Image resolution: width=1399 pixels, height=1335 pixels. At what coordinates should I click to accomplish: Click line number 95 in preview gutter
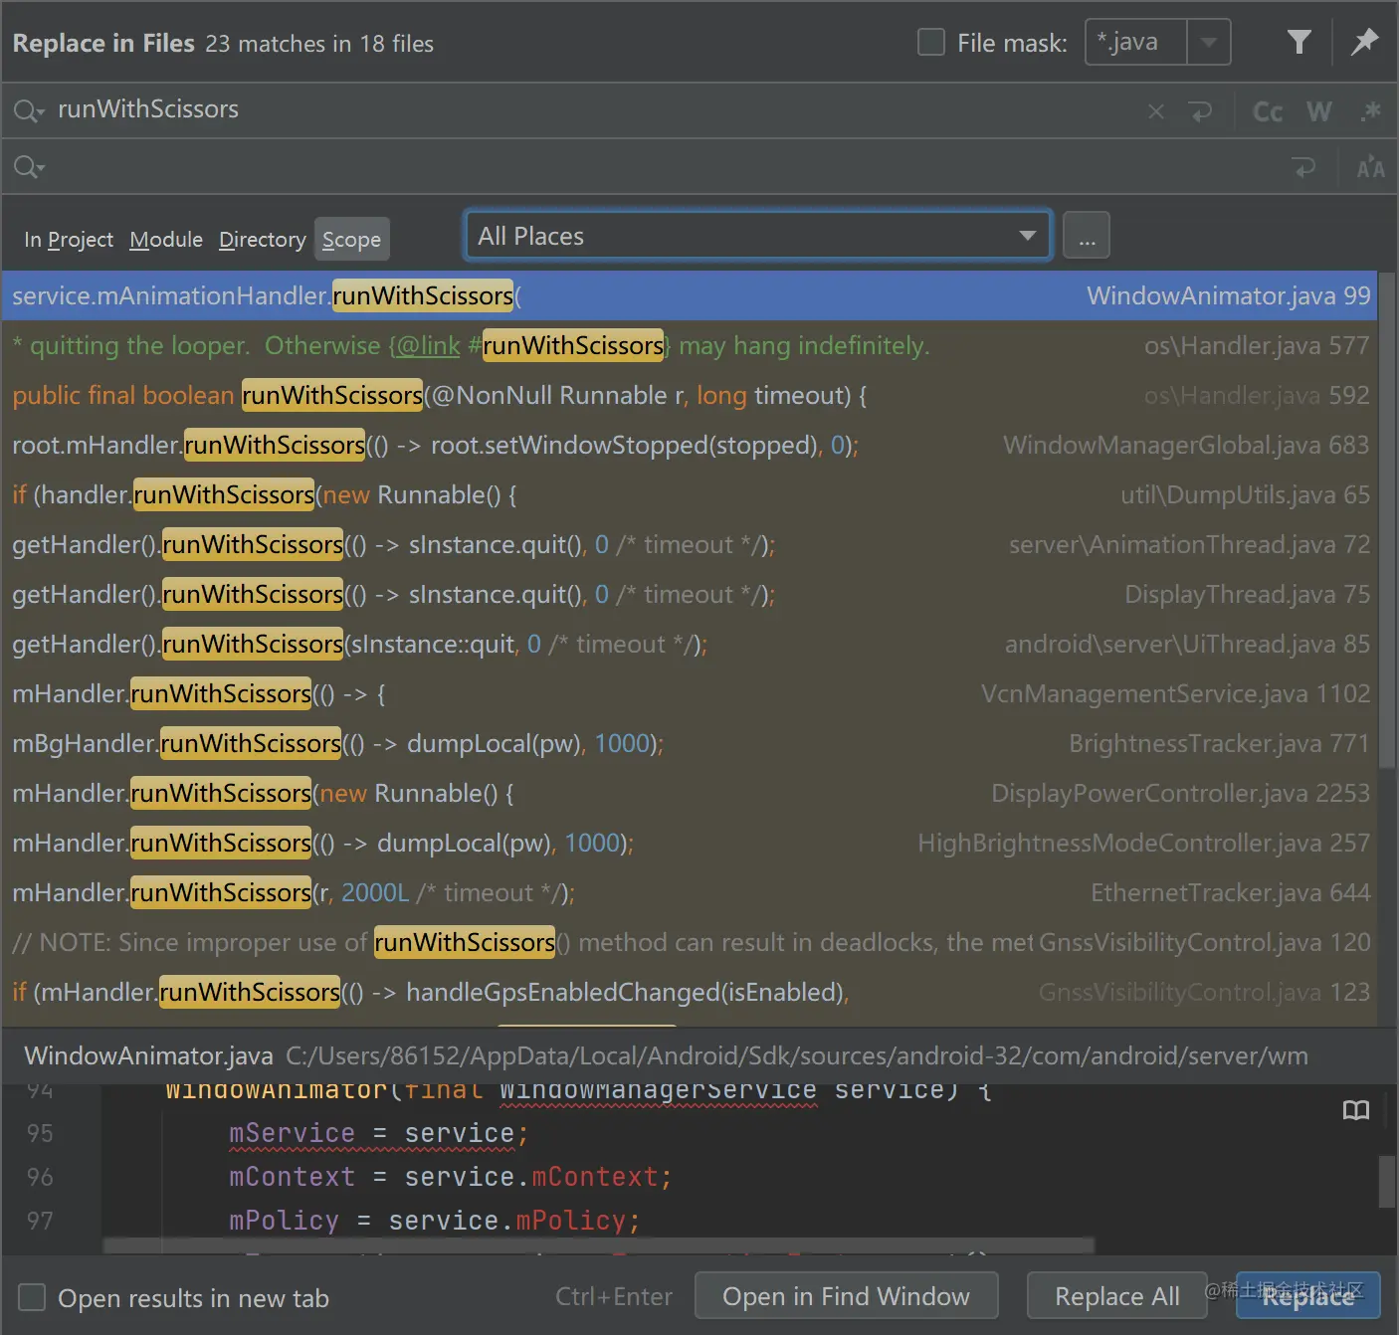pos(40,1133)
